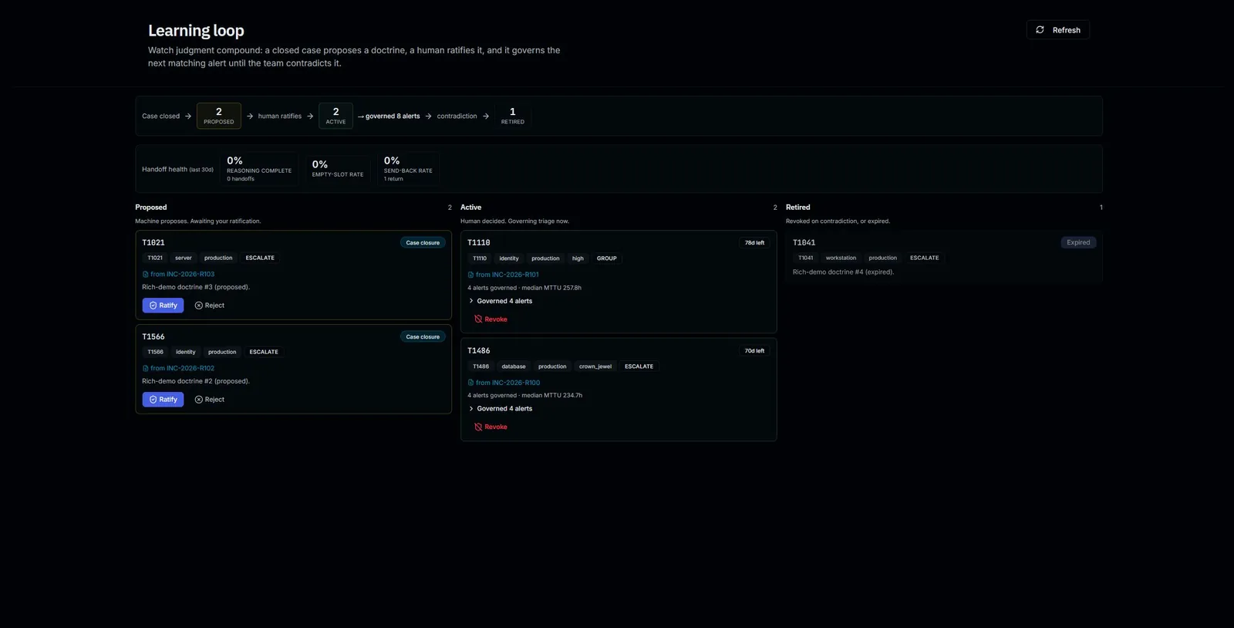Click document icon before INC-2026-R102
The image size is (1234, 628).
click(145, 368)
